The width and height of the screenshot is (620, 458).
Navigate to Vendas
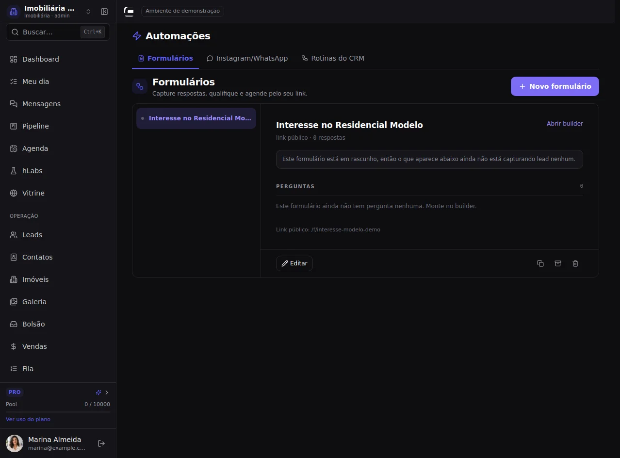coord(58,346)
